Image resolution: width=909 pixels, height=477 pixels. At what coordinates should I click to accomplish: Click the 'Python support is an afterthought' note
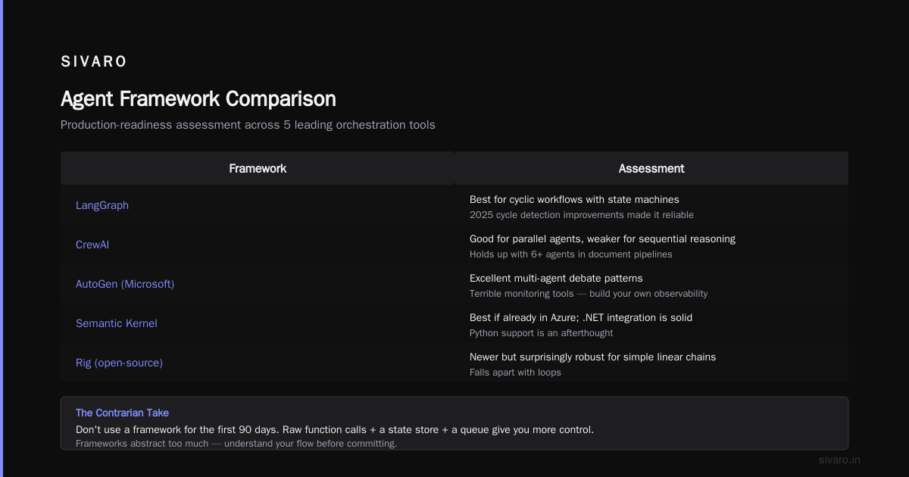click(542, 333)
